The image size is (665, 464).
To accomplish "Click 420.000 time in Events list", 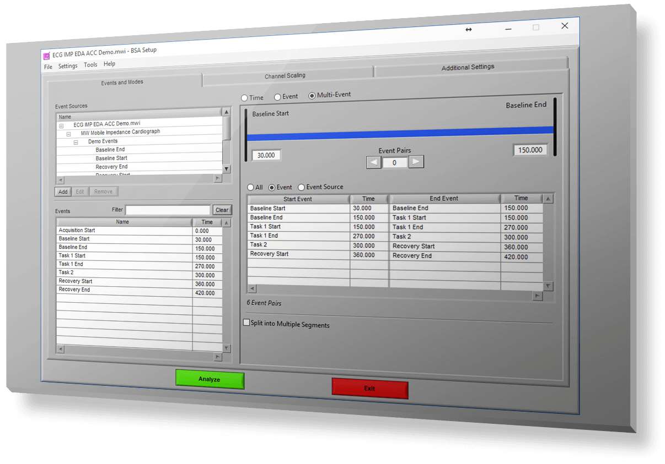I will (205, 293).
